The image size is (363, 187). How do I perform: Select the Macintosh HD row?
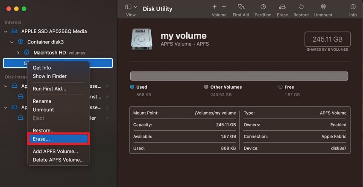tap(58, 52)
